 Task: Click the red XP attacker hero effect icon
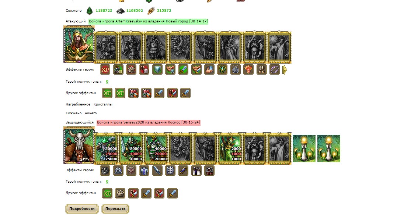tap(105, 69)
